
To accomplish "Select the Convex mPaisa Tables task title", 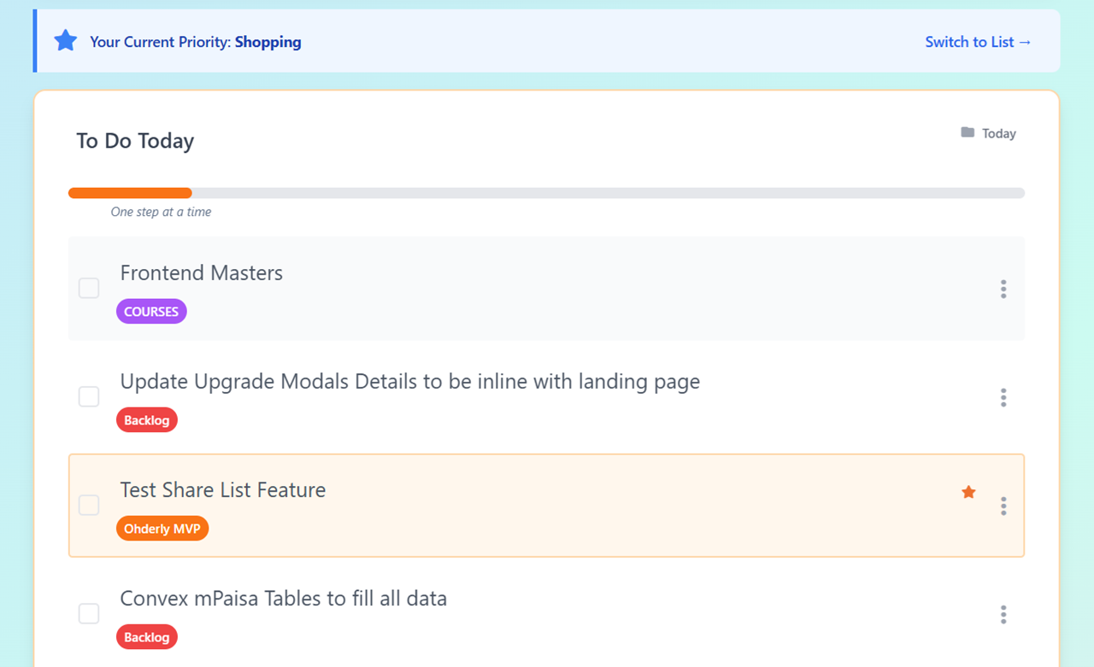I will (283, 599).
